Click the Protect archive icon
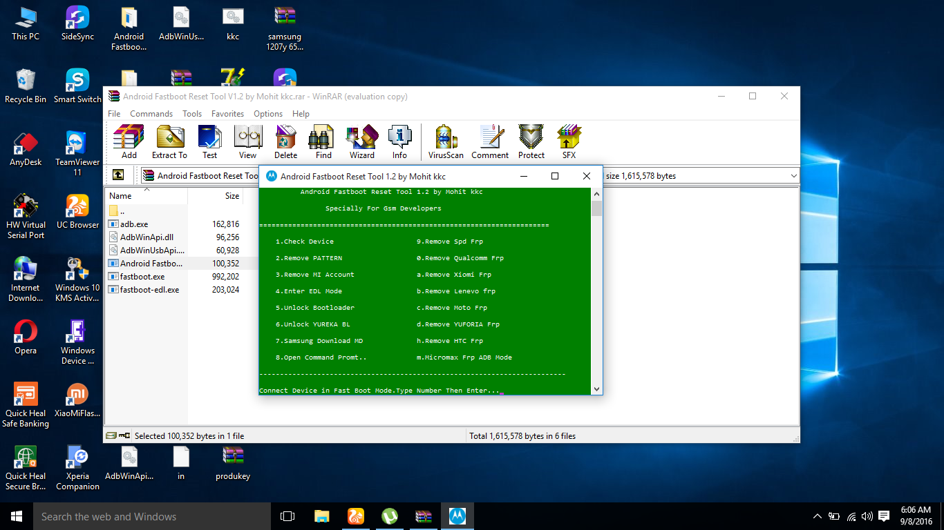This screenshot has width=944, height=530. (x=531, y=142)
